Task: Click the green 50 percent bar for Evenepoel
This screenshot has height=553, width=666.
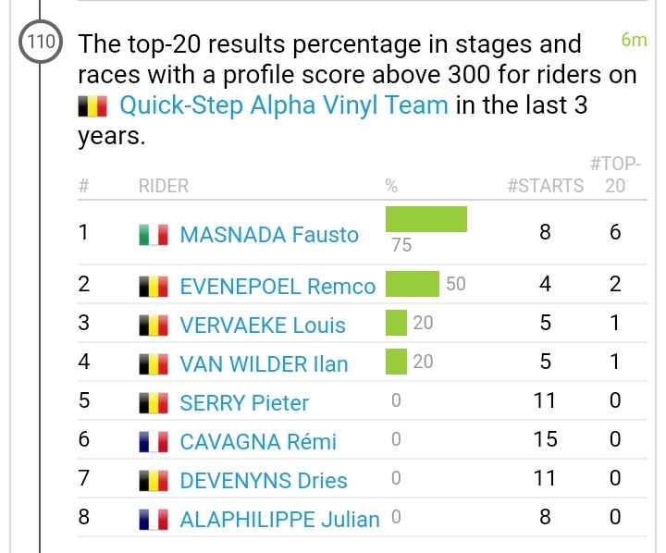Action: point(412,284)
